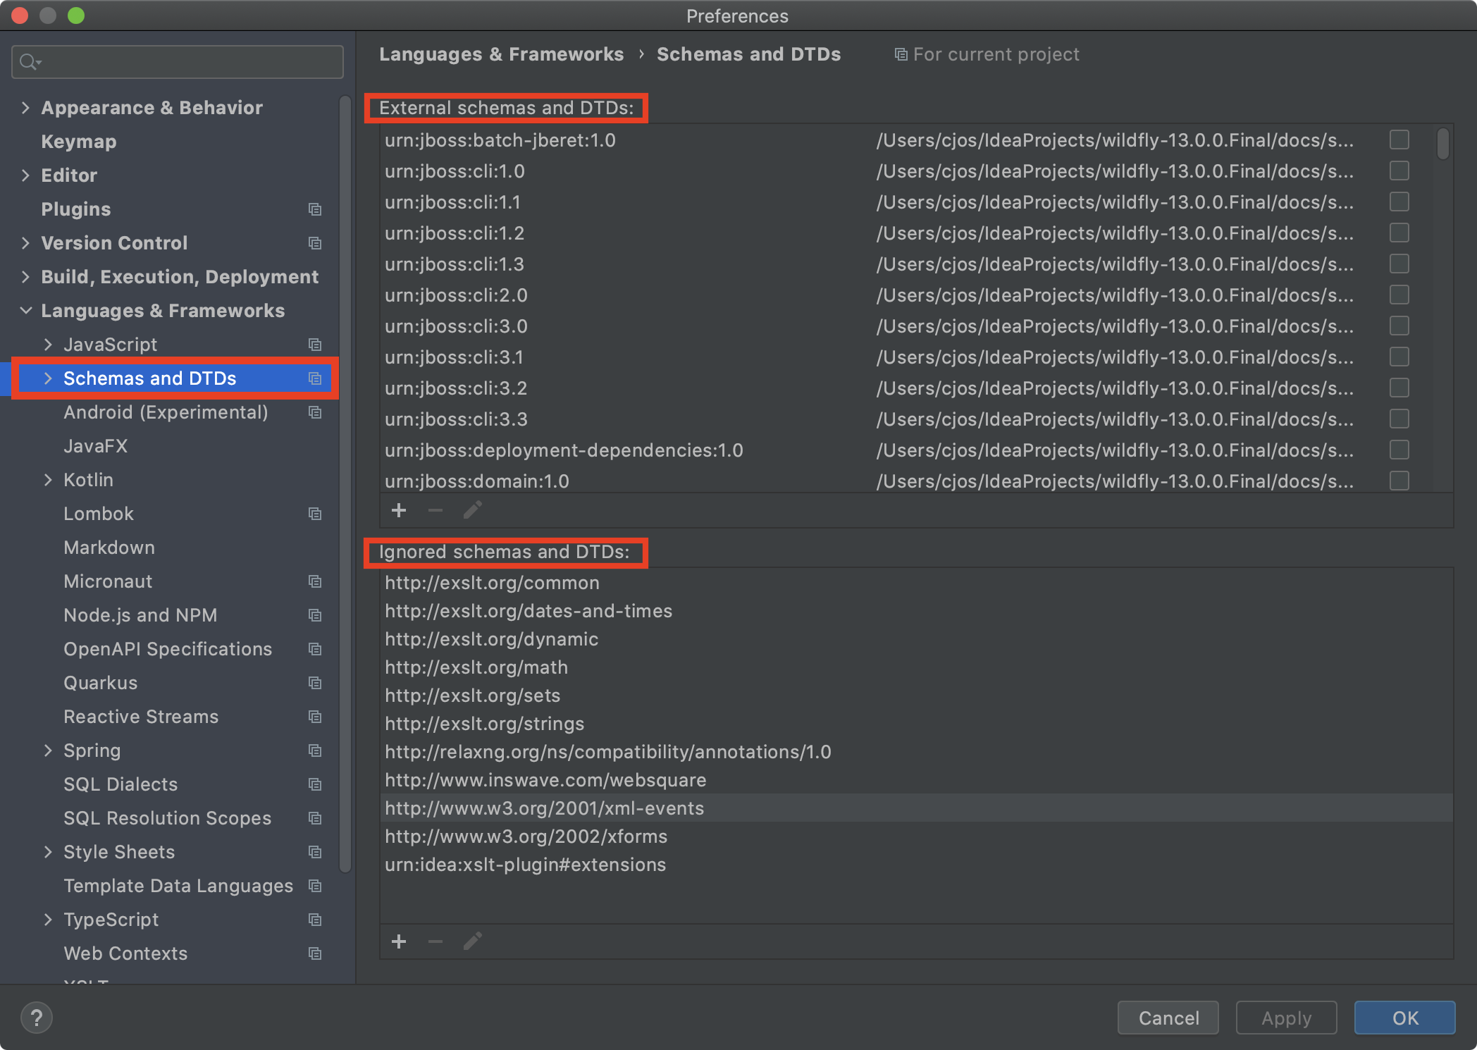
Task: Open Keymap settings page
Action: (x=79, y=142)
